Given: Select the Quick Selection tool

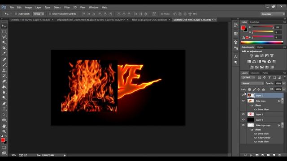Looking at the screenshot, I should click(4, 42).
